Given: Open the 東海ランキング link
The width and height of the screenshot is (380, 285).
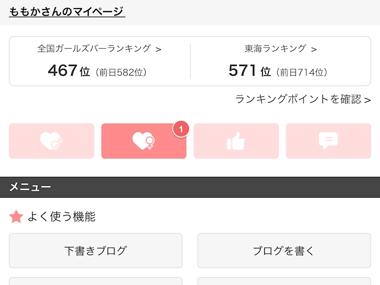Looking at the screenshot, I should click(275, 49).
